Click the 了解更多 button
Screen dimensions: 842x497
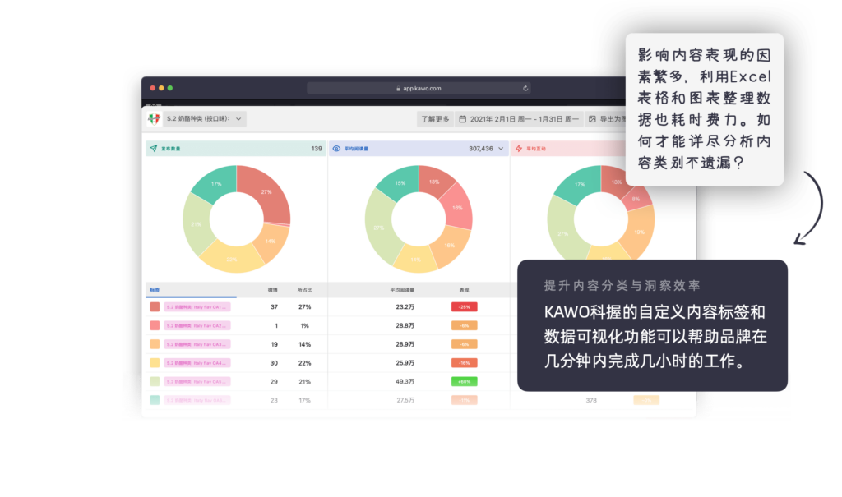(x=435, y=119)
